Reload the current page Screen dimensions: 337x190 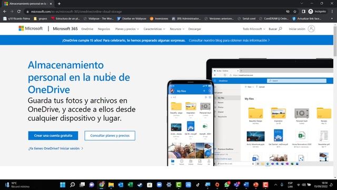[19, 12]
